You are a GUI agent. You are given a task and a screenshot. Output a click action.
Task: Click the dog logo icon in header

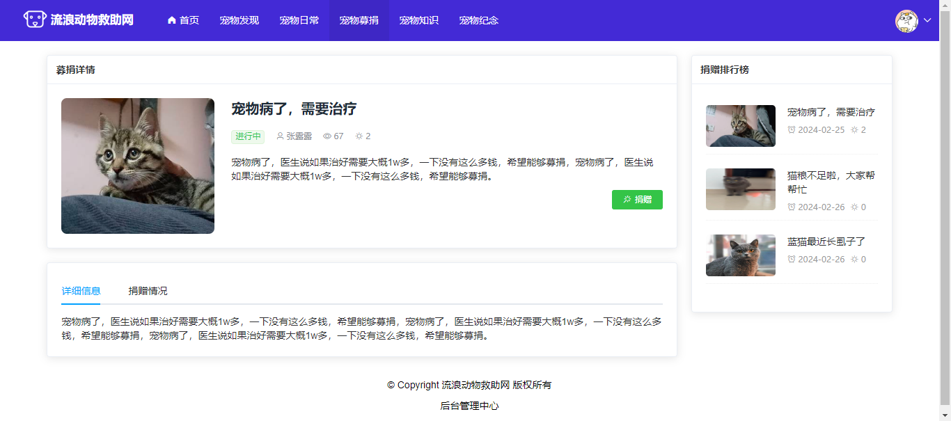[35, 19]
